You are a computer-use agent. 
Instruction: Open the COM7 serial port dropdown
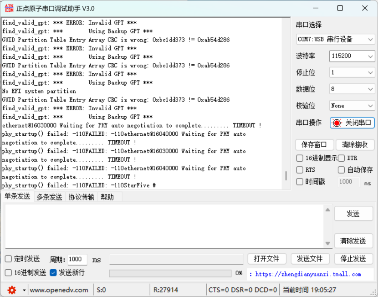[335, 39]
